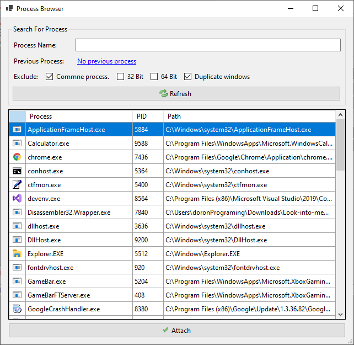Viewport: 354px width, 345px height.
Task: Click the GameBar.exe row icon
Action: (17, 282)
